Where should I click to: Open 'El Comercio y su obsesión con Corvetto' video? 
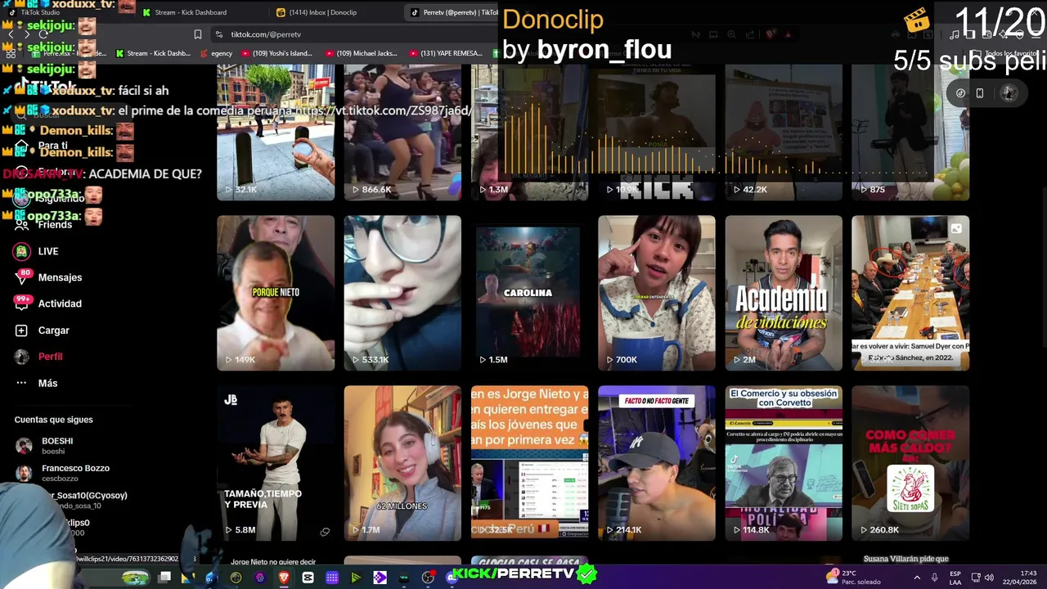[784, 463]
